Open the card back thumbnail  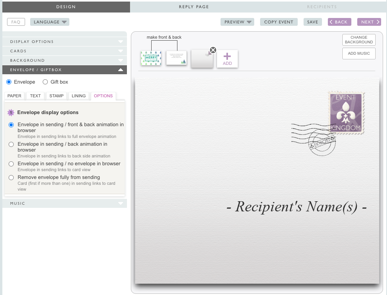[x=176, y=58]
